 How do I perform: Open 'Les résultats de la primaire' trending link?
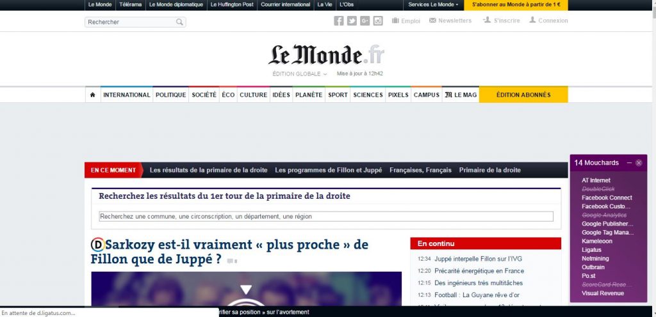(208, 170)
